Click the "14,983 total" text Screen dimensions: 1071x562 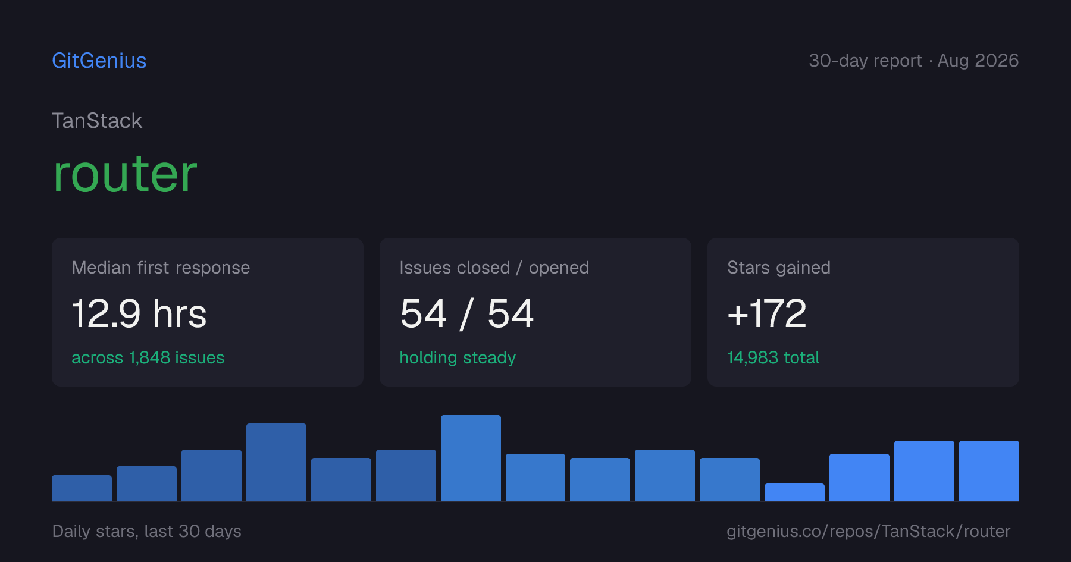(x=773, y=357)
